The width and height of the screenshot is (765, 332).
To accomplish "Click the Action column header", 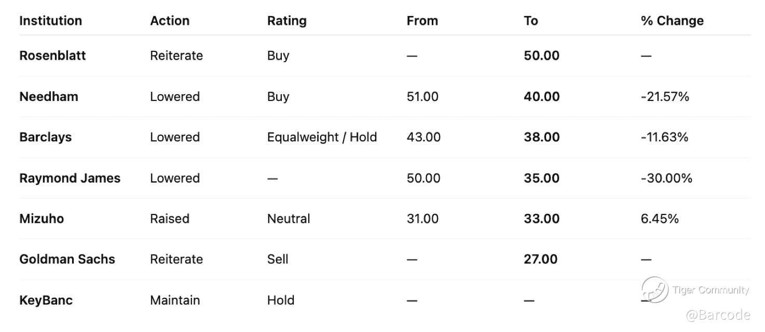I will pyautogui.click(x=170, y=21).
